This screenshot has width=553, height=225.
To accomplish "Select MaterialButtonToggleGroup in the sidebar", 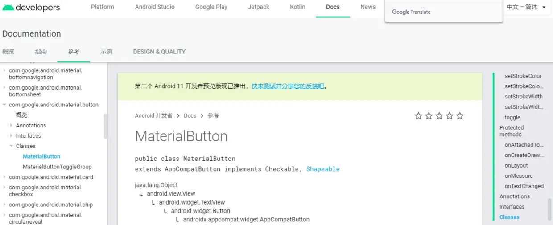I will coord(57,167).
